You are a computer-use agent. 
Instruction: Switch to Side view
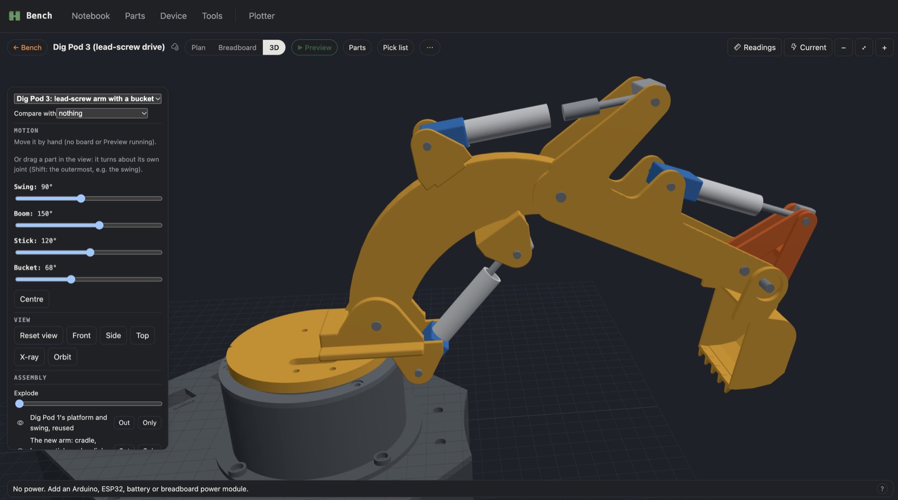[113, 336]
